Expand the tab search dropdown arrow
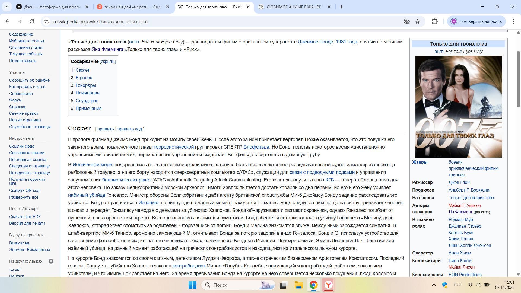The height and width of the screenshot is (293, 521). (x=7, y=7)
